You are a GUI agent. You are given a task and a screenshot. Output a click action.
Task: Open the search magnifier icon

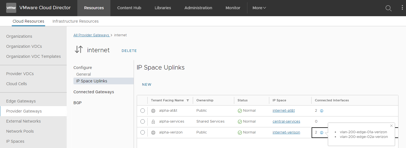(388, 8)
